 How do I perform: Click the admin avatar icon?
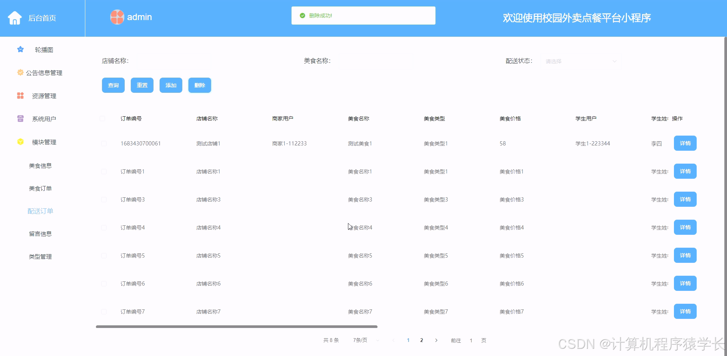click(117, 17)
